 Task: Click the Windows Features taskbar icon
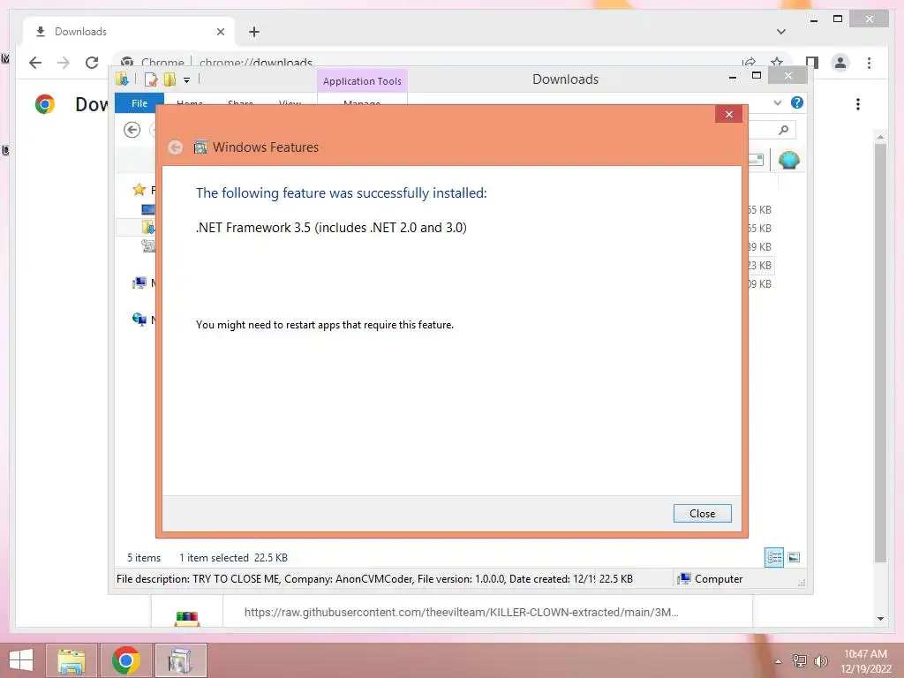point(180,660)
